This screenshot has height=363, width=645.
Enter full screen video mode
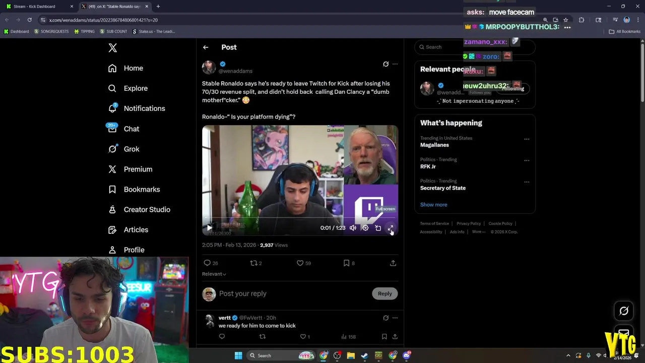391,228
